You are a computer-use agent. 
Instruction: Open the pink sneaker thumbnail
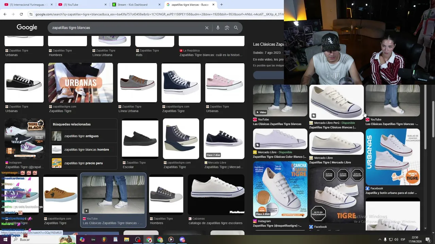pyautogui.click(x=225, y=83)
